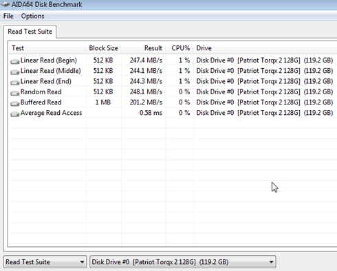Click the drive cell in Linear Read (End) row
337x271 pixels.
coord(265,81)
